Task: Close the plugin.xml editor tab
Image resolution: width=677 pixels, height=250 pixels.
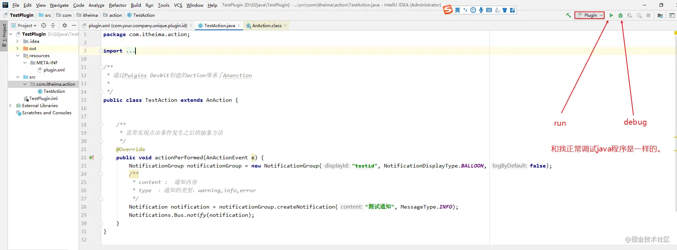Action: [x=191, y=25]
